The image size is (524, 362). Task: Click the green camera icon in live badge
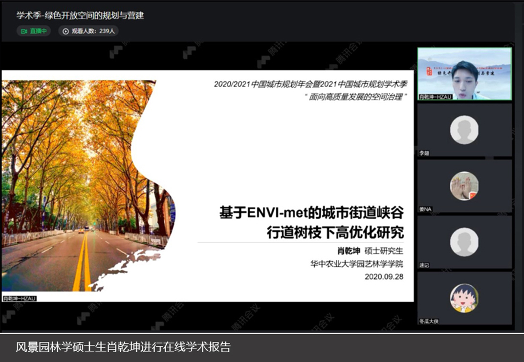click(x=23, y=31)
